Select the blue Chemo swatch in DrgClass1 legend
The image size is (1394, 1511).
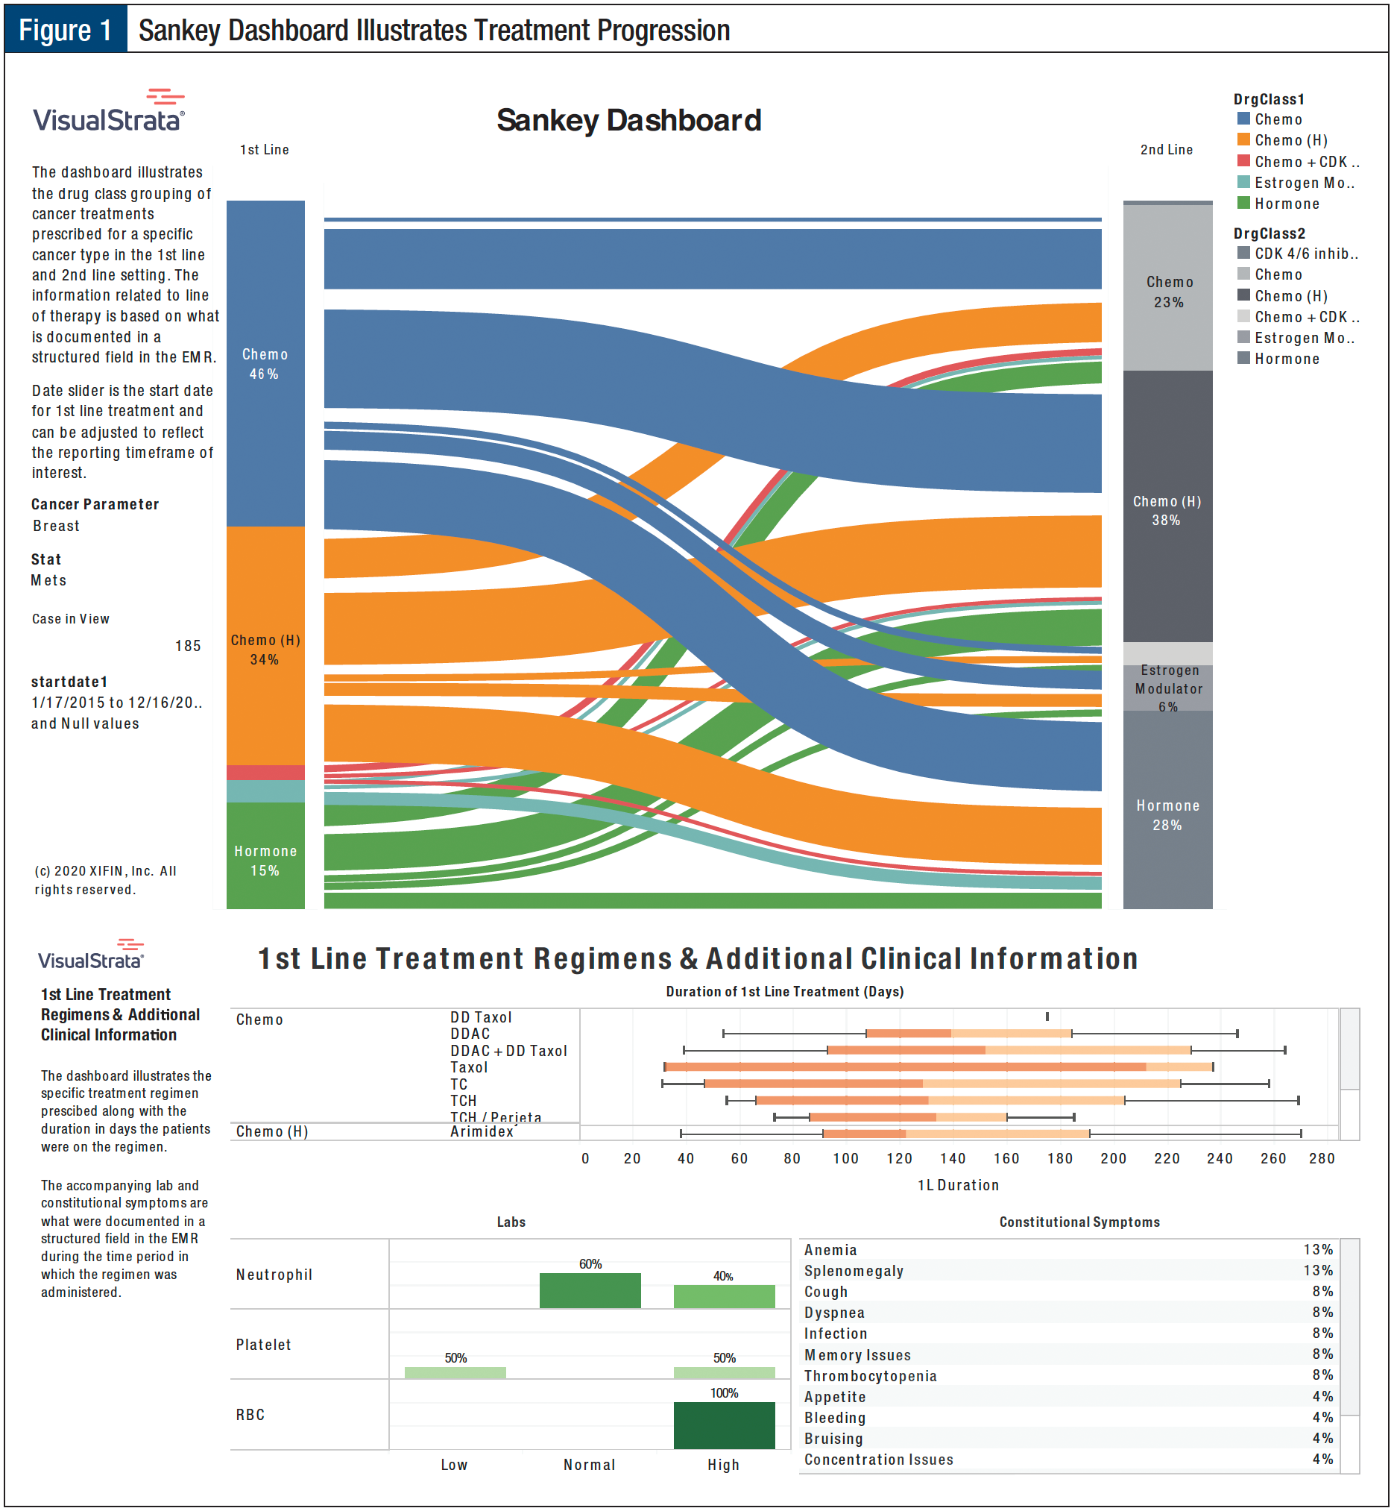tap(1244, 119)
